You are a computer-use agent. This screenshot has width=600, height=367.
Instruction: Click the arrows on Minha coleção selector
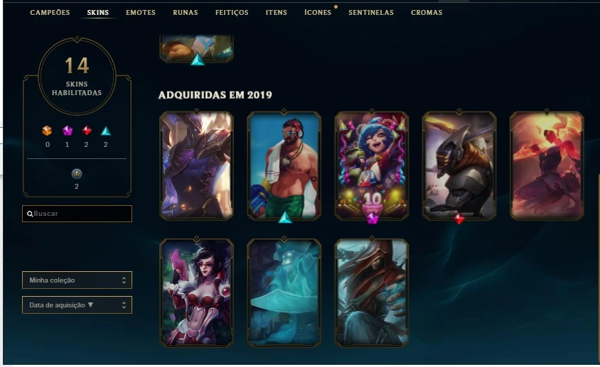[x=124, y=280]
